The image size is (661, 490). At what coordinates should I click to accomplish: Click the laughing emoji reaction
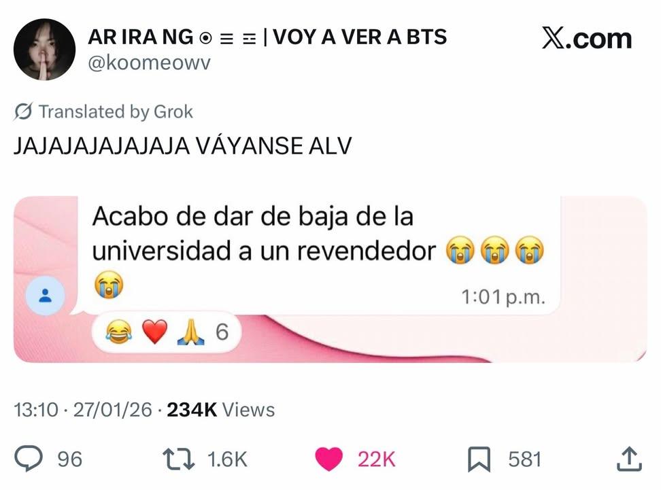pos(118,332)
